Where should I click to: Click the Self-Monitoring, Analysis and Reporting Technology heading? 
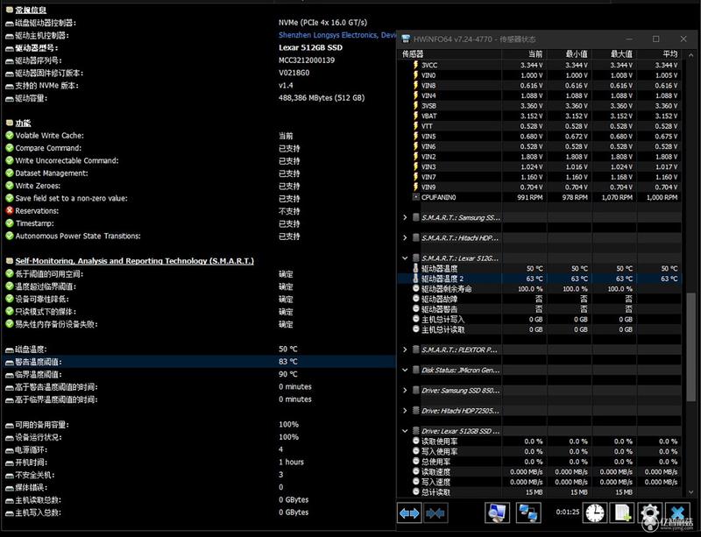(135, 261)
